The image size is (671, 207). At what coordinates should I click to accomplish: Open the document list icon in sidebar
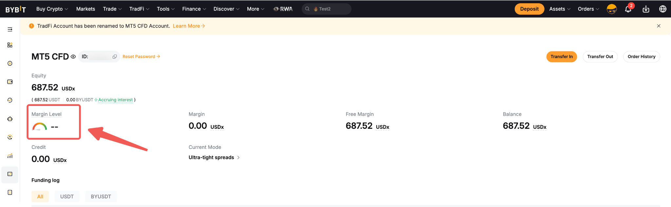(10, 192)
